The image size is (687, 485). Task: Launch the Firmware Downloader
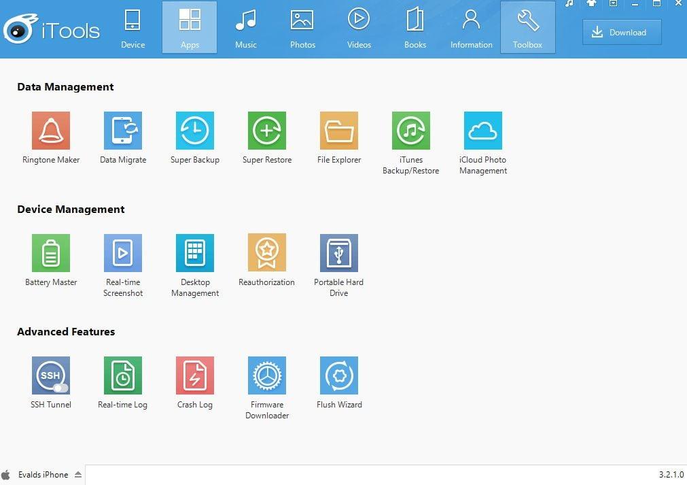pos(267,375)
